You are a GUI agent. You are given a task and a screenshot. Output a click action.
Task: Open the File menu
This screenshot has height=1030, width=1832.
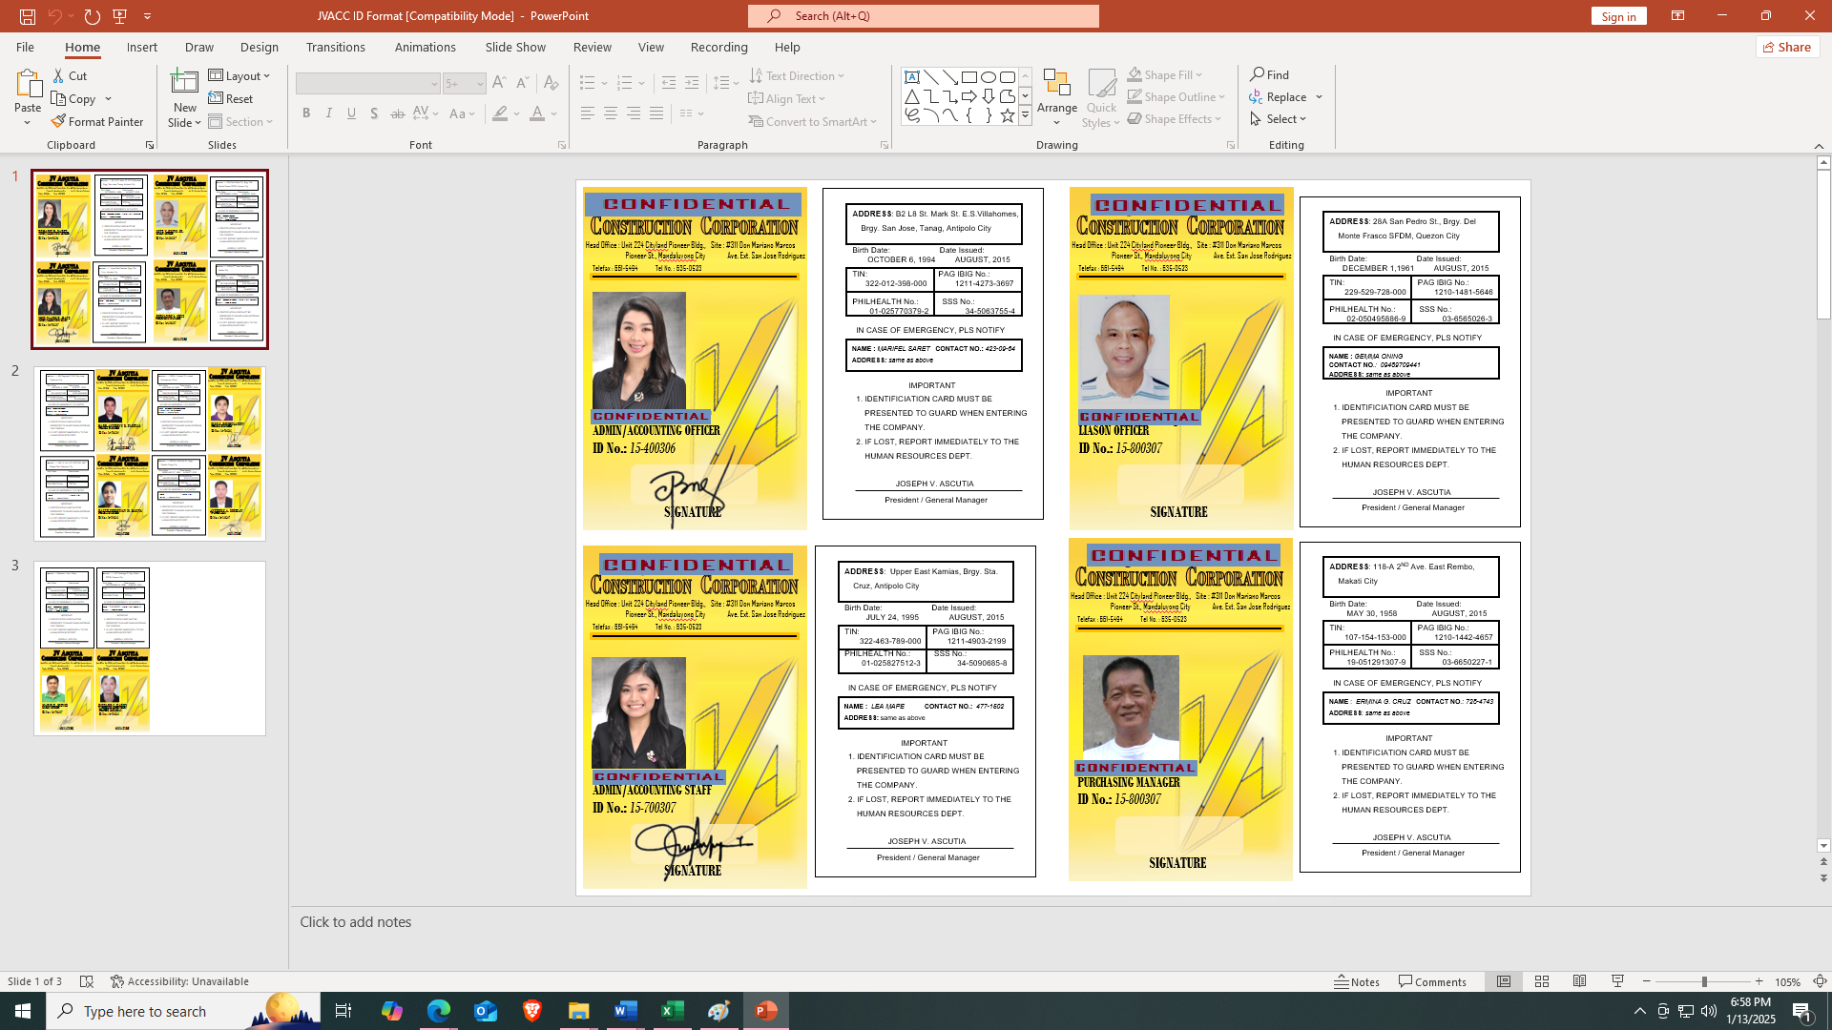(25, 47)
